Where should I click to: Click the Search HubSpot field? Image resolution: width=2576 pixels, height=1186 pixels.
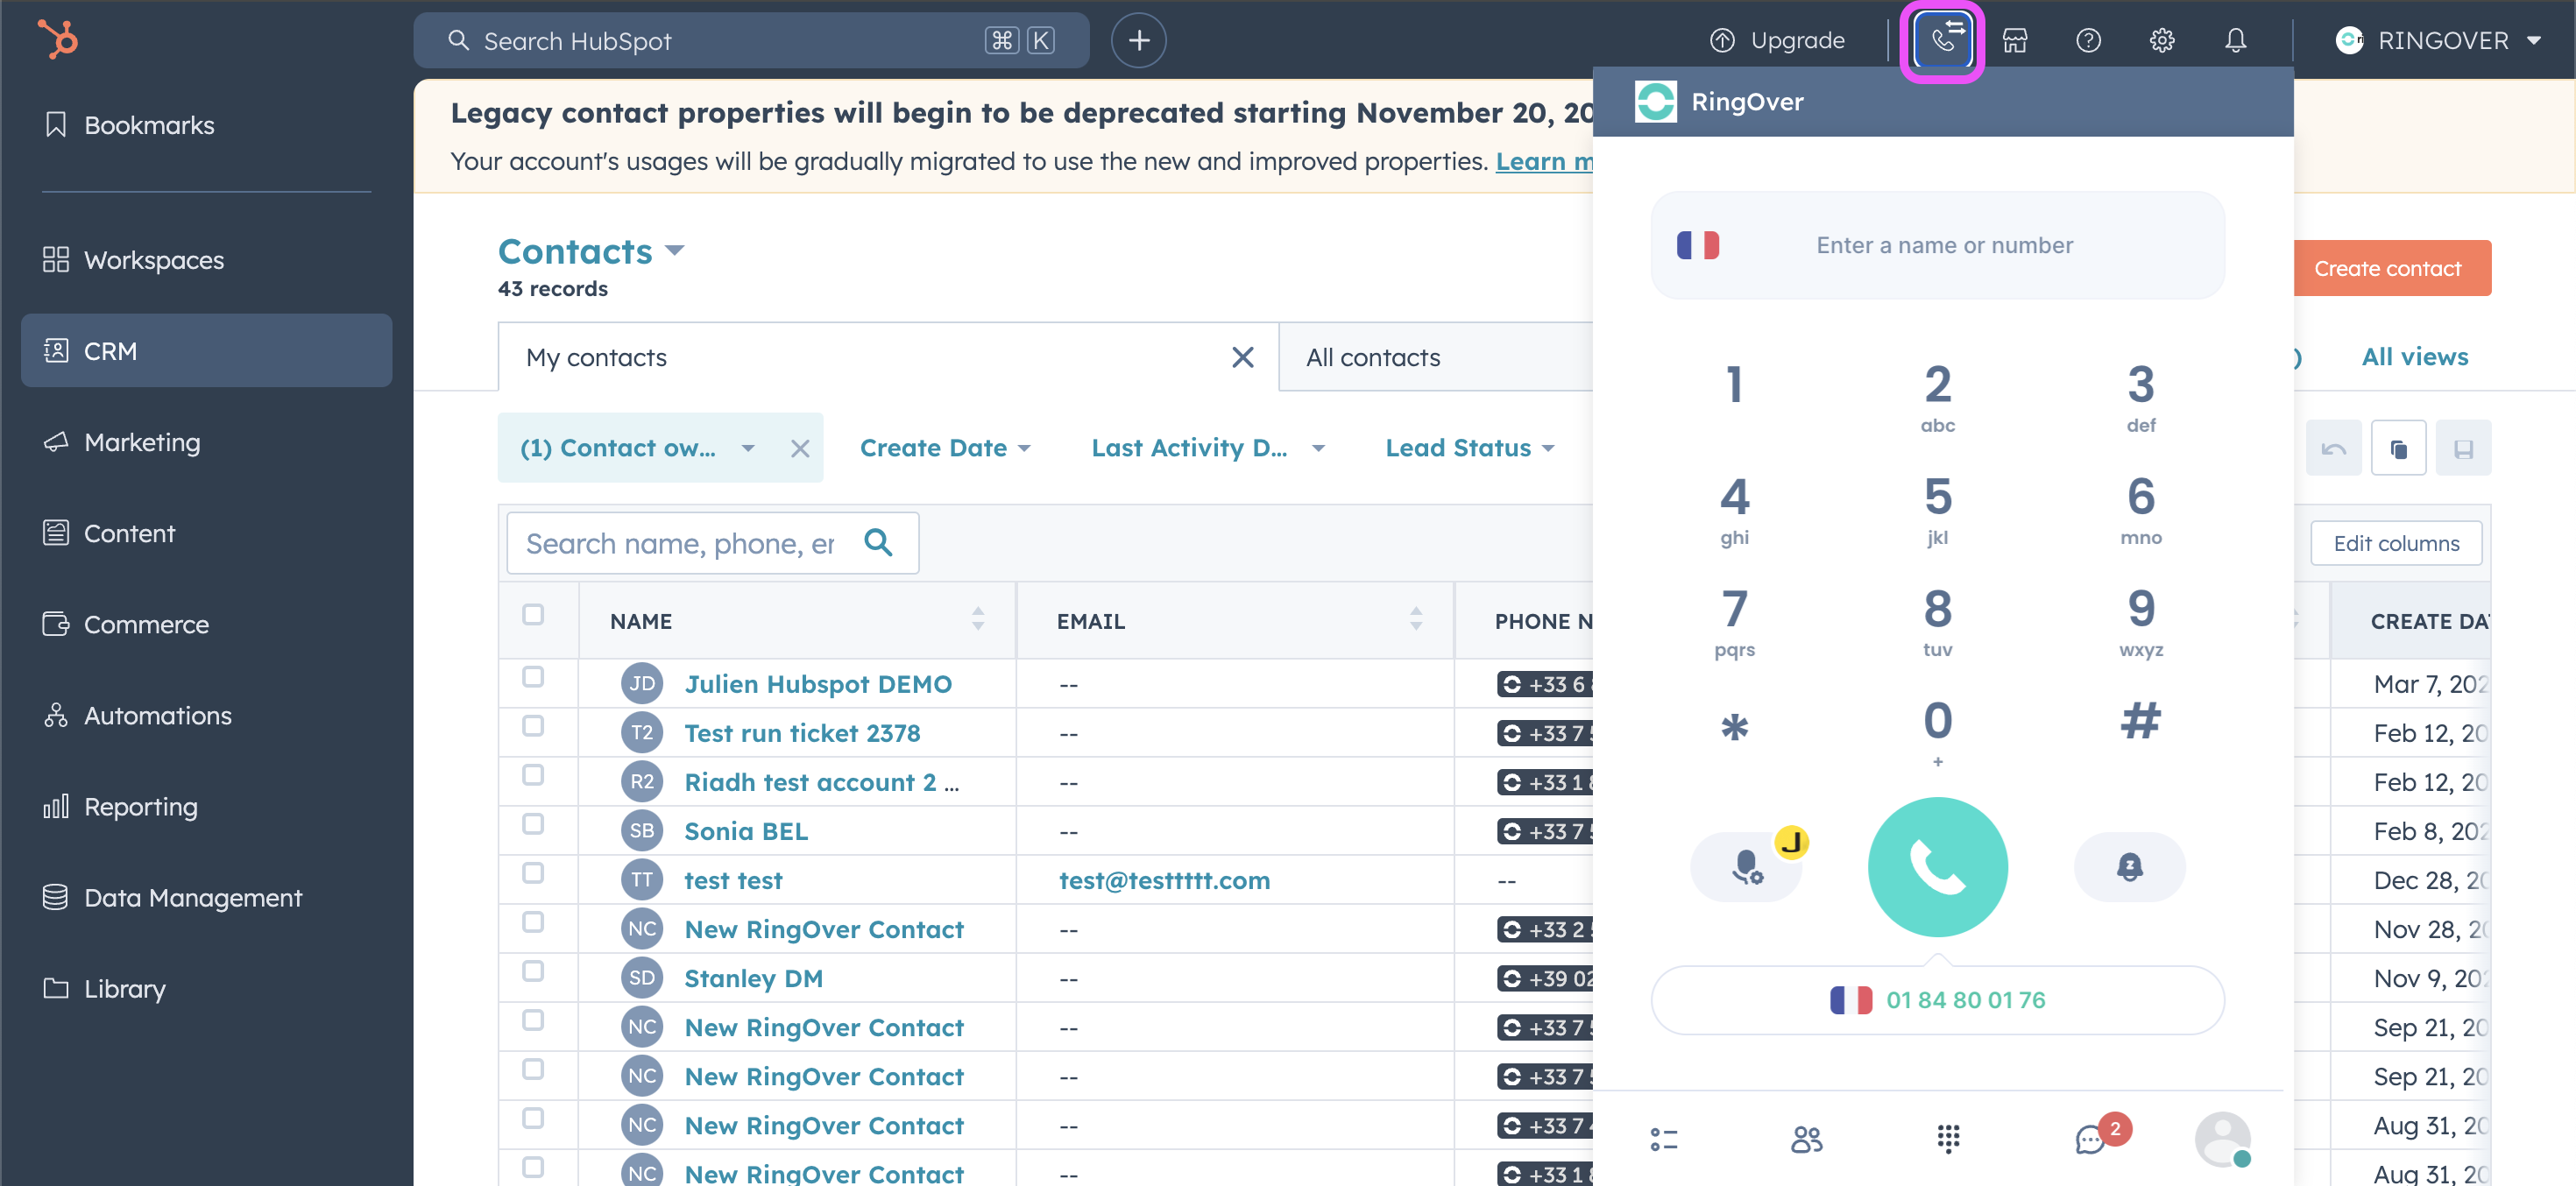751,40
